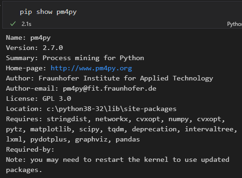Click the green execution success checkmark
Viewport: 242px width, 178px height.
click(13, 24)
